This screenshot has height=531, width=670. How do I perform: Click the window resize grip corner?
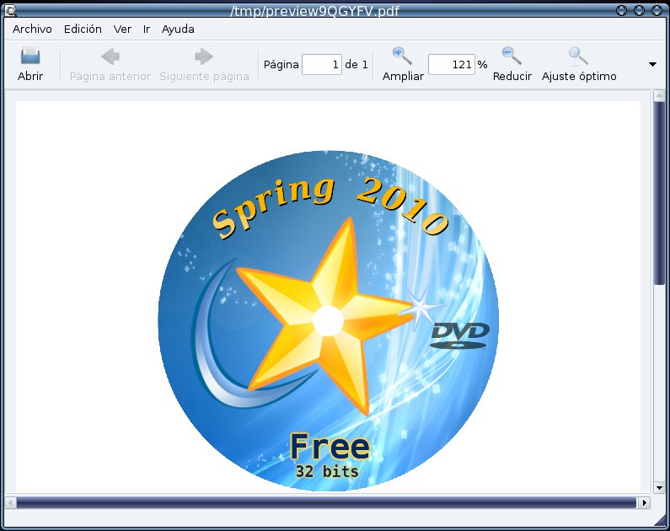click(x=660, y=521)
